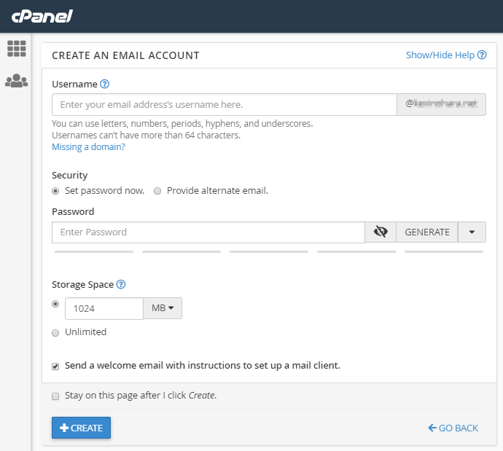Image resolution: width=503 pixels, height=451 pixels.
Task: Open the Missing a domain link
Action: [x=88, y=146]
